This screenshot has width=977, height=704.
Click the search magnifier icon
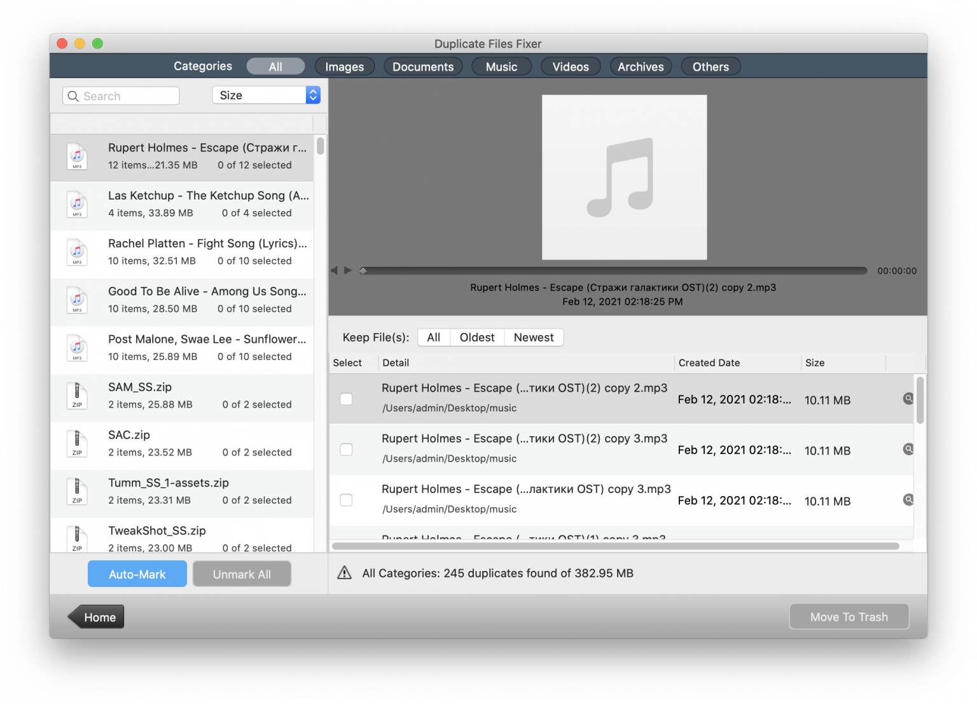[x=73, y=95]
